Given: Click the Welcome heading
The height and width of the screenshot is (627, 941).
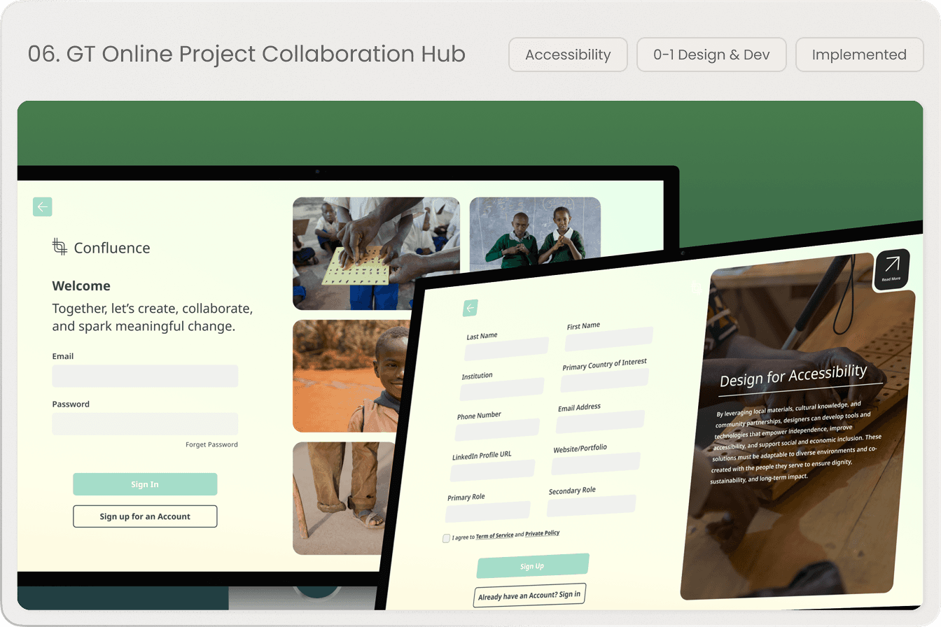Looking at the screenshot, I should tap(81, 286).
